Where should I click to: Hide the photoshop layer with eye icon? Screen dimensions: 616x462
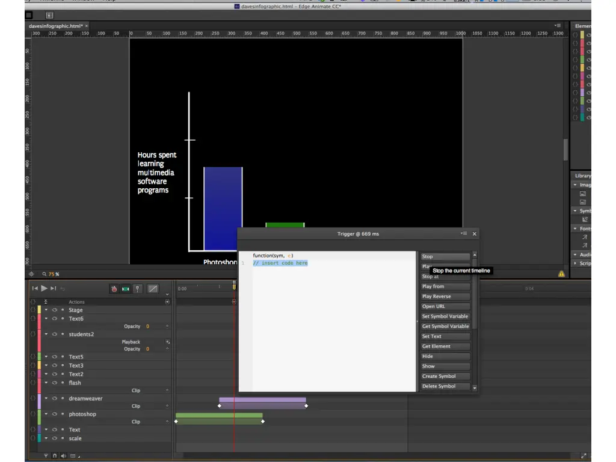click(x=55, y=414)
